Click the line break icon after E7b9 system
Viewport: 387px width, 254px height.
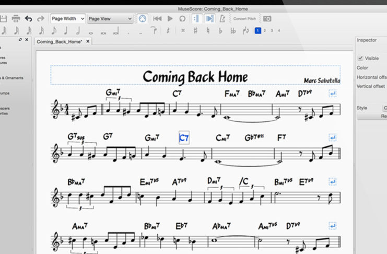pos(333,181)
